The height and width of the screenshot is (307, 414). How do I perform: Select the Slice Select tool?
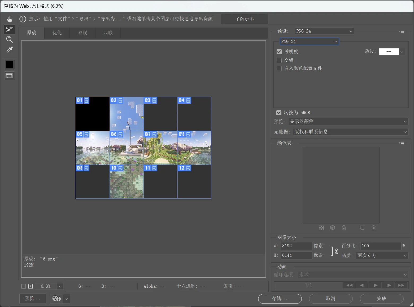pos(10,29)
